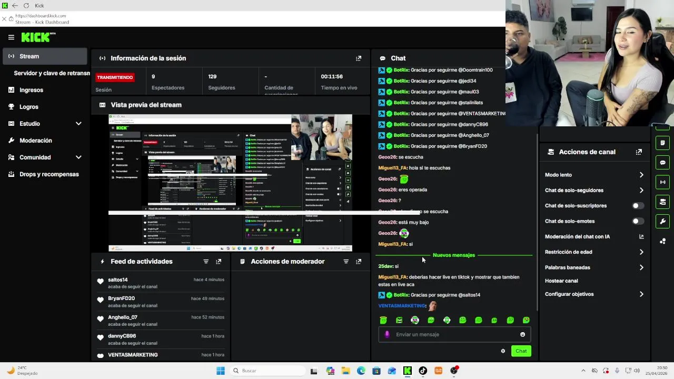This screenshot has height=379, width=674.
Task: Toggle Chat de solo-suscriptores switch
Action: [x=637, y=206]
